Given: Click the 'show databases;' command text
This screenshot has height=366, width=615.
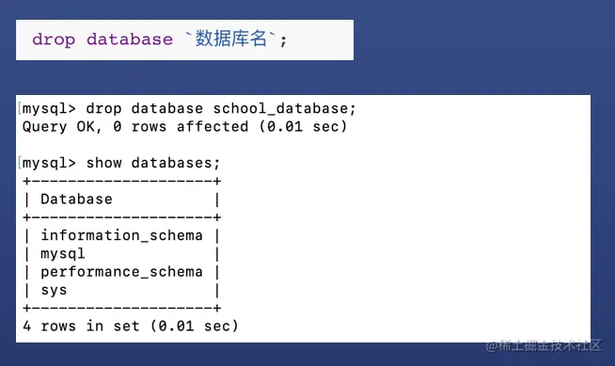Looking at the screenshot, I should 153,163.
